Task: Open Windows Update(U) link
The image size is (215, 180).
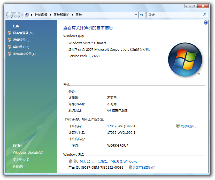Action: click(x=28, y=152)
